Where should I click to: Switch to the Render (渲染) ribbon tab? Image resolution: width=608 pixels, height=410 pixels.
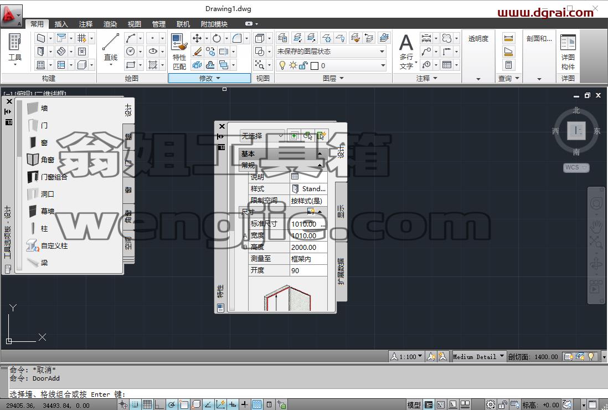(x=110, y=24)
